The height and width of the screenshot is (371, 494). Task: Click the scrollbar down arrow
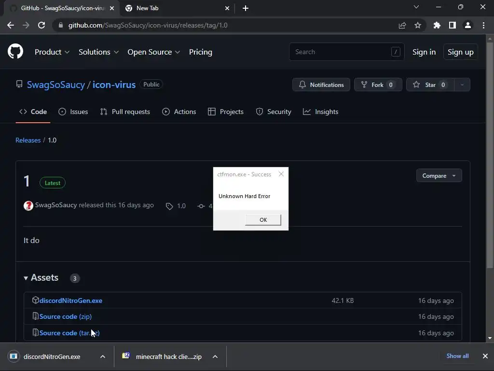tap(490, 338)
